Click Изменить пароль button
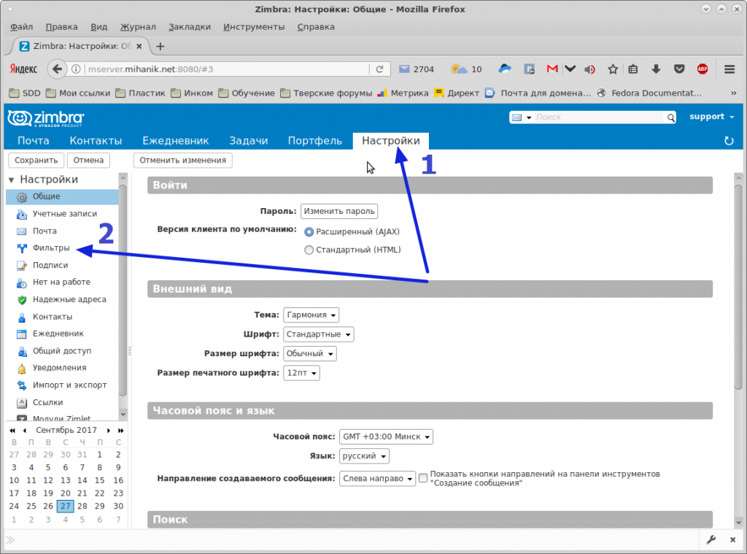This screenshot has height=554, width=747. click(339, 211)
